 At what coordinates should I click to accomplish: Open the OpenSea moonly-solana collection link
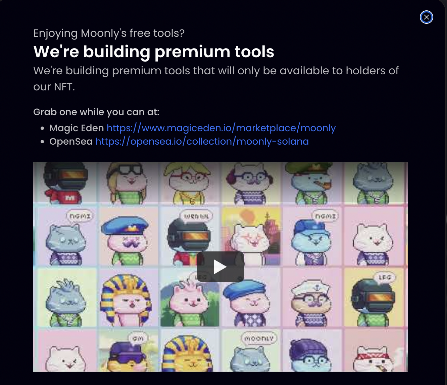[x=202, y=141]
